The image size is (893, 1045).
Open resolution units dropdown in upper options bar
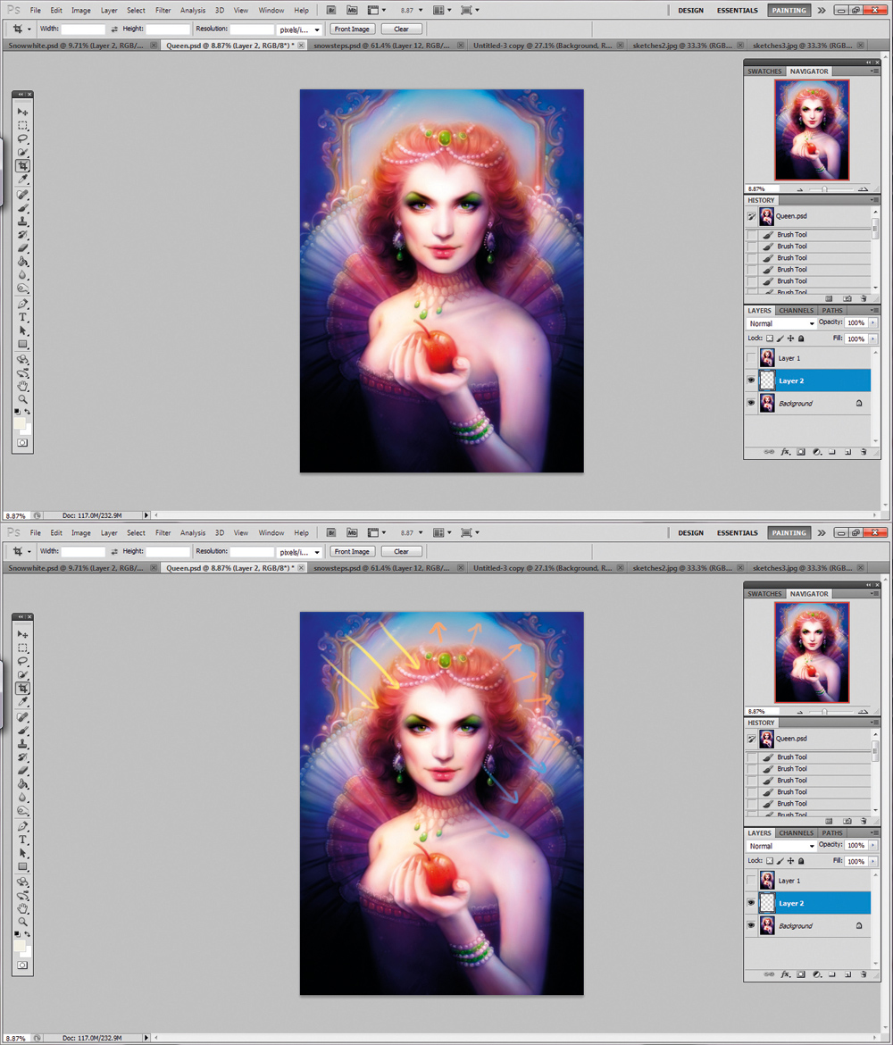click(x=299, y=29)
